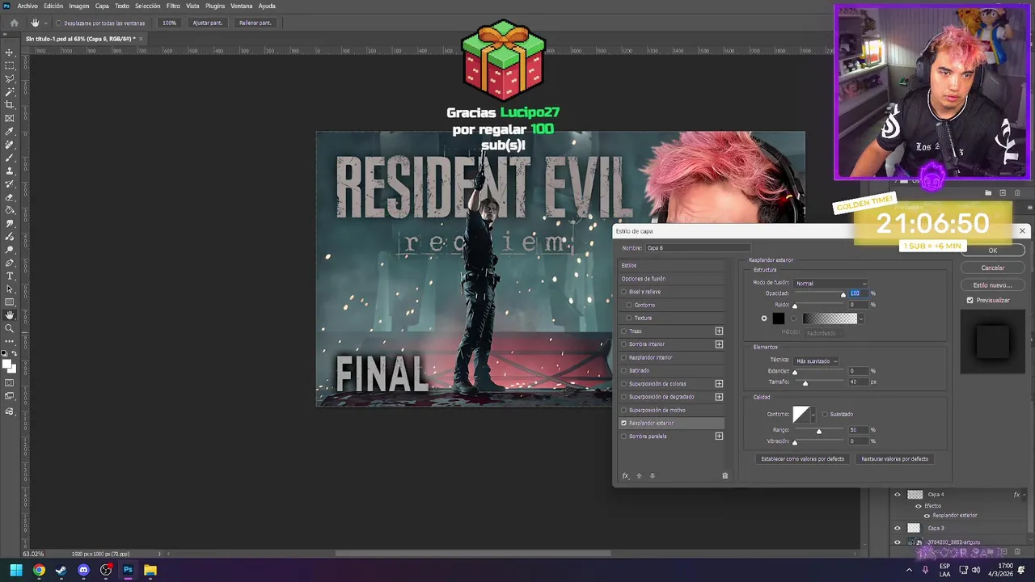
Task: Select the Spot Healing Brush tool
Action: [x=10, y=145]
